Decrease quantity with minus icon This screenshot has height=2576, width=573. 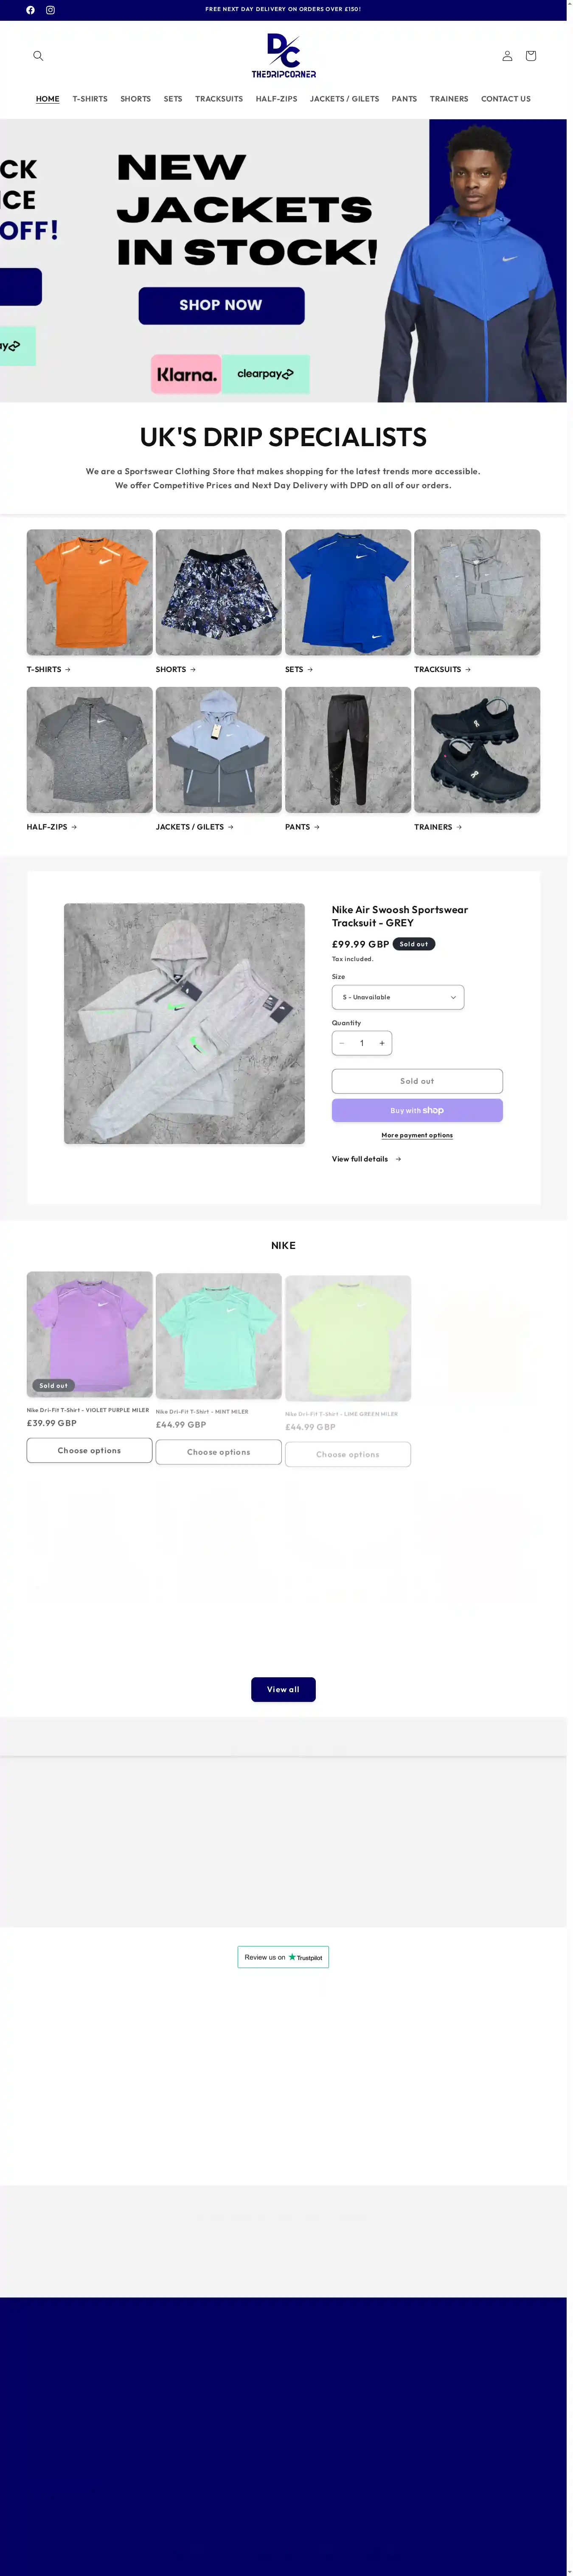(342, 1043)
